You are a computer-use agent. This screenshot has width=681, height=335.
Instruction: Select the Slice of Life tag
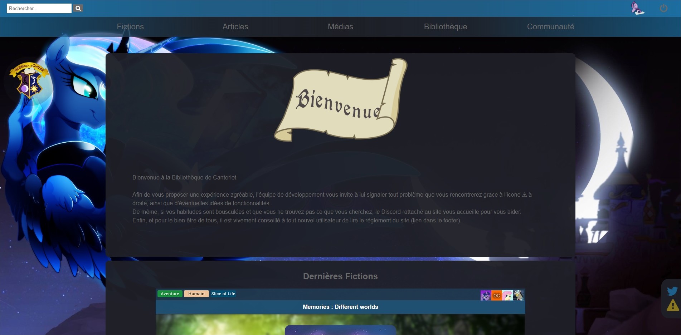coord(223,294)
